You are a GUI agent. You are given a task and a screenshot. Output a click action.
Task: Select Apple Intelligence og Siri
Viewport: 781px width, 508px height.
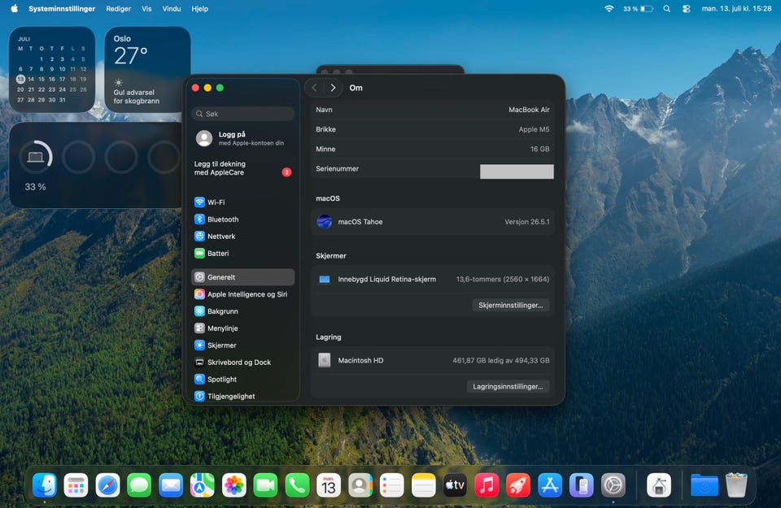(242, 294)
